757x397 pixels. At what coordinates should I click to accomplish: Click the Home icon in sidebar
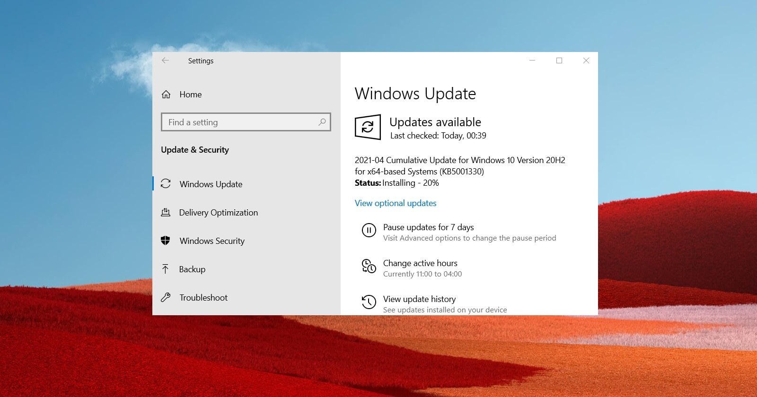pyautogui.click(x=166, y=95)
